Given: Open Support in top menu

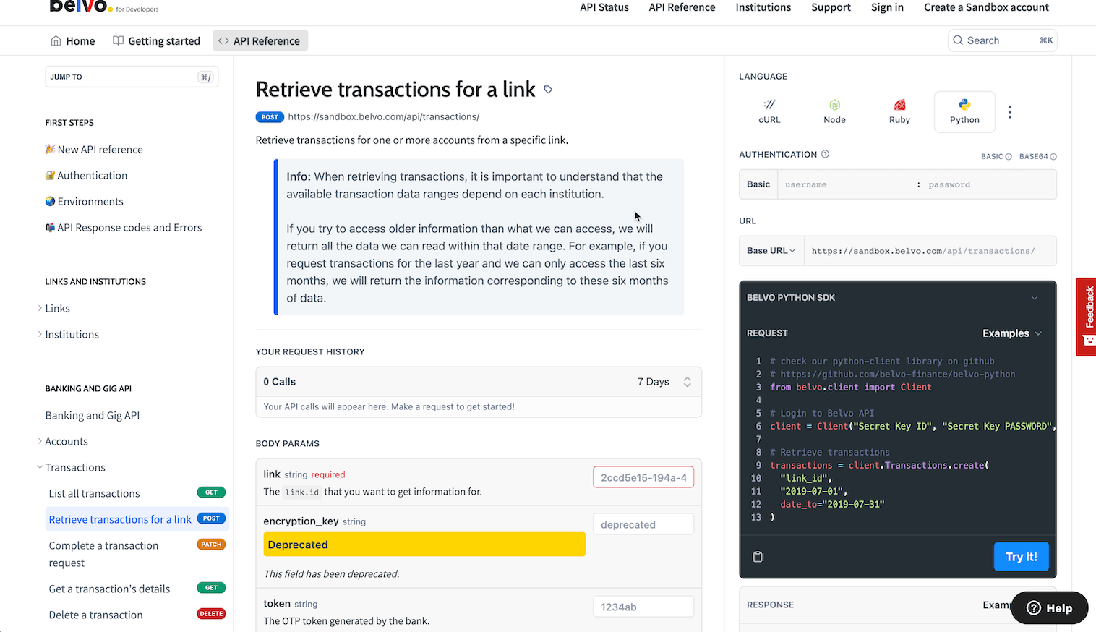Looking at the screenshot, I should coord(831,7).
